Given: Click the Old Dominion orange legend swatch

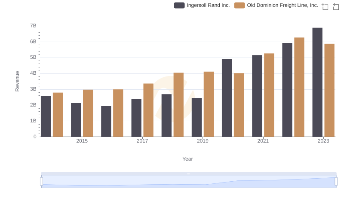Looking at the screenshot, I should point(240,5).
